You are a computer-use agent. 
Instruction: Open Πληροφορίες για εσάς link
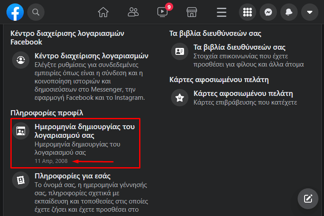[x=73, y=176]
